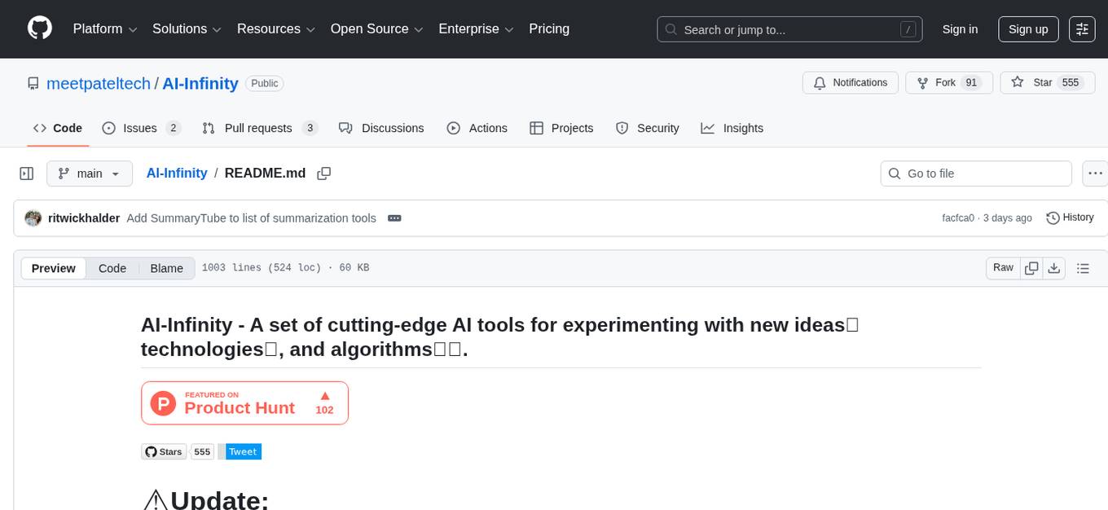Expand the main branch selector
Screen dimensions: 1108x510
coord(90,174)
